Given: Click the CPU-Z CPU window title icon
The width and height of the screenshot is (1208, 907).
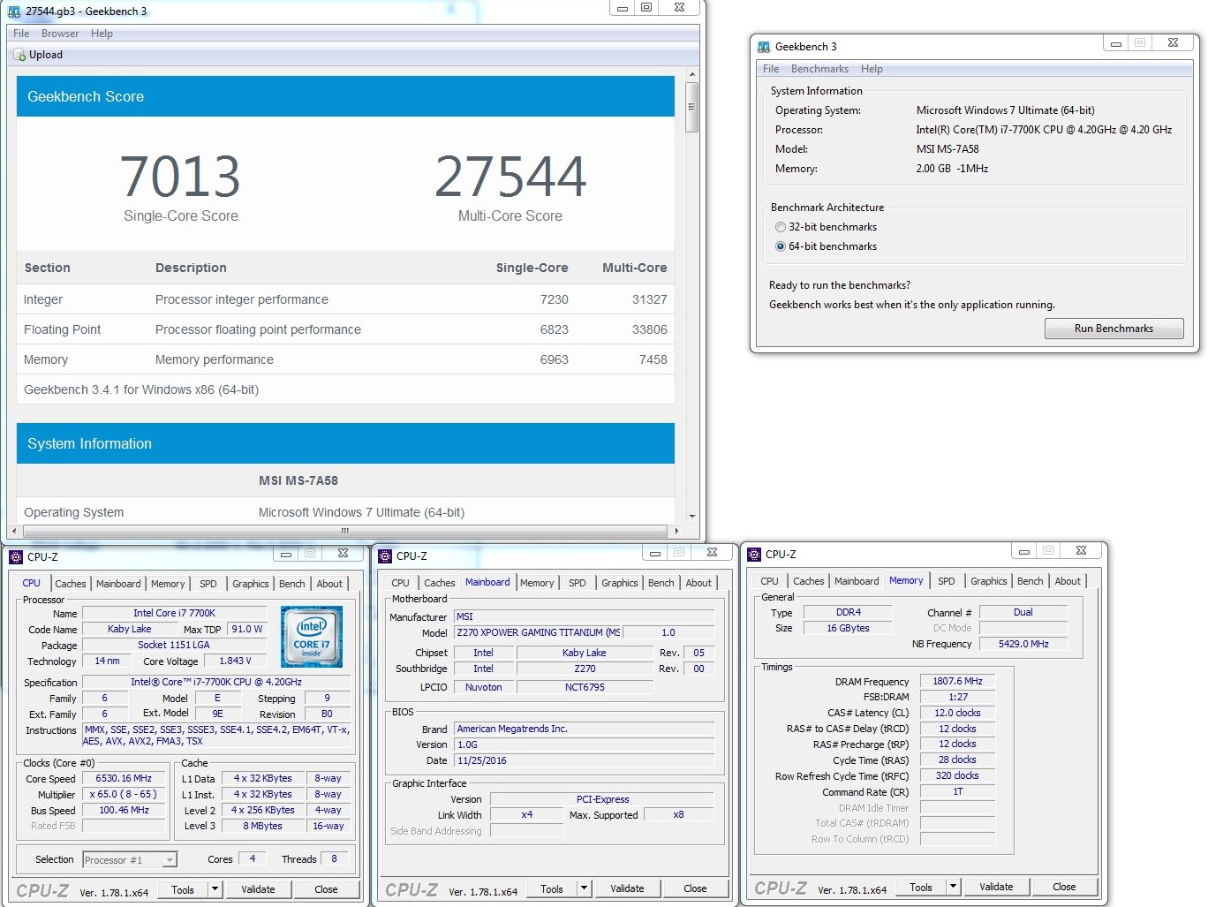Looking at the screenshot, I should tap(16, 556).
